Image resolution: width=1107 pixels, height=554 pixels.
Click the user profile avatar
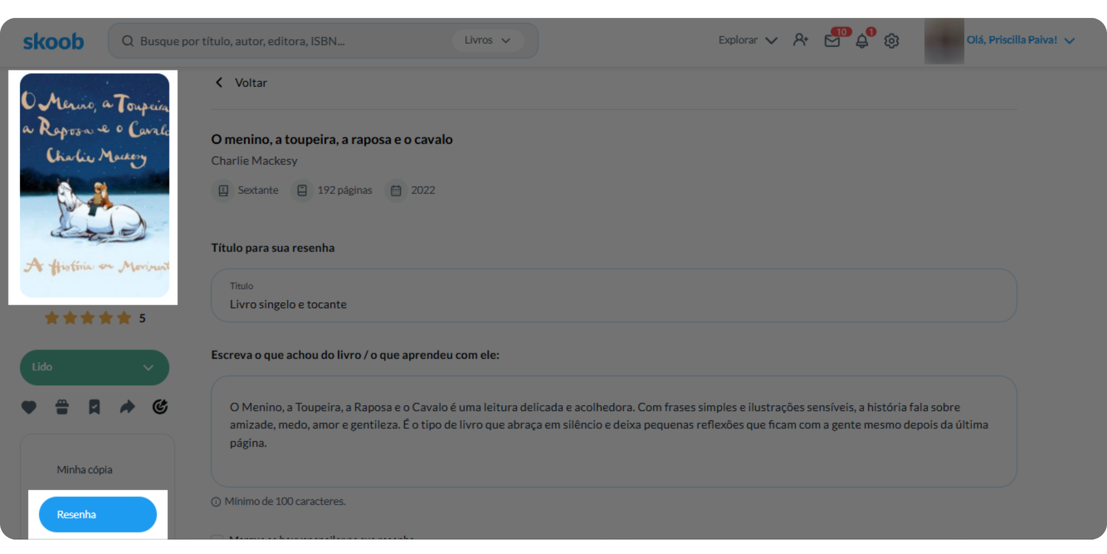[x=944, y=41]
